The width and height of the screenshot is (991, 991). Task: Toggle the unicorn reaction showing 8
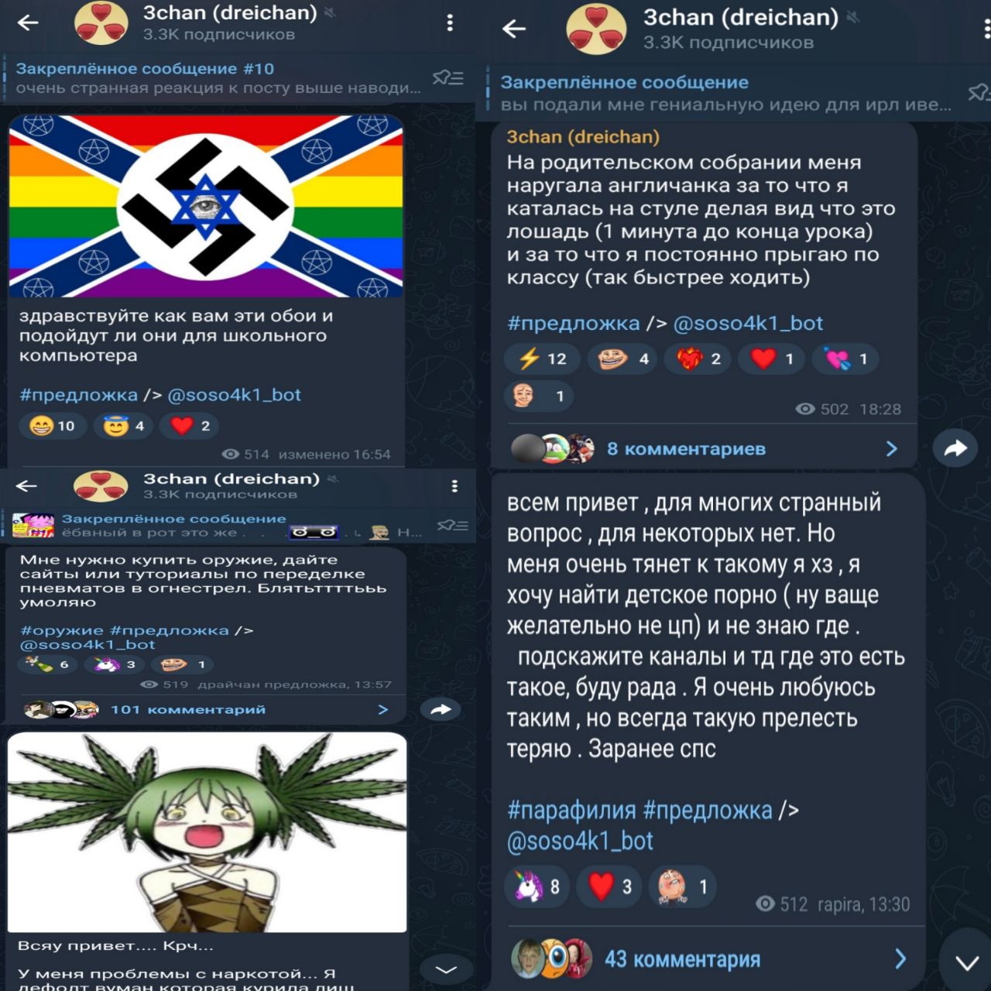(537, 886)
